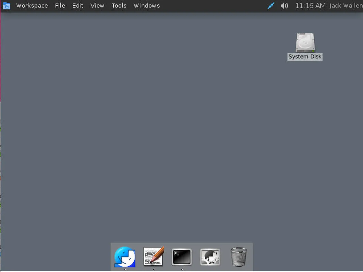Open the Workspace menu
The image size is (363, 272).
[x=32, y=6]
